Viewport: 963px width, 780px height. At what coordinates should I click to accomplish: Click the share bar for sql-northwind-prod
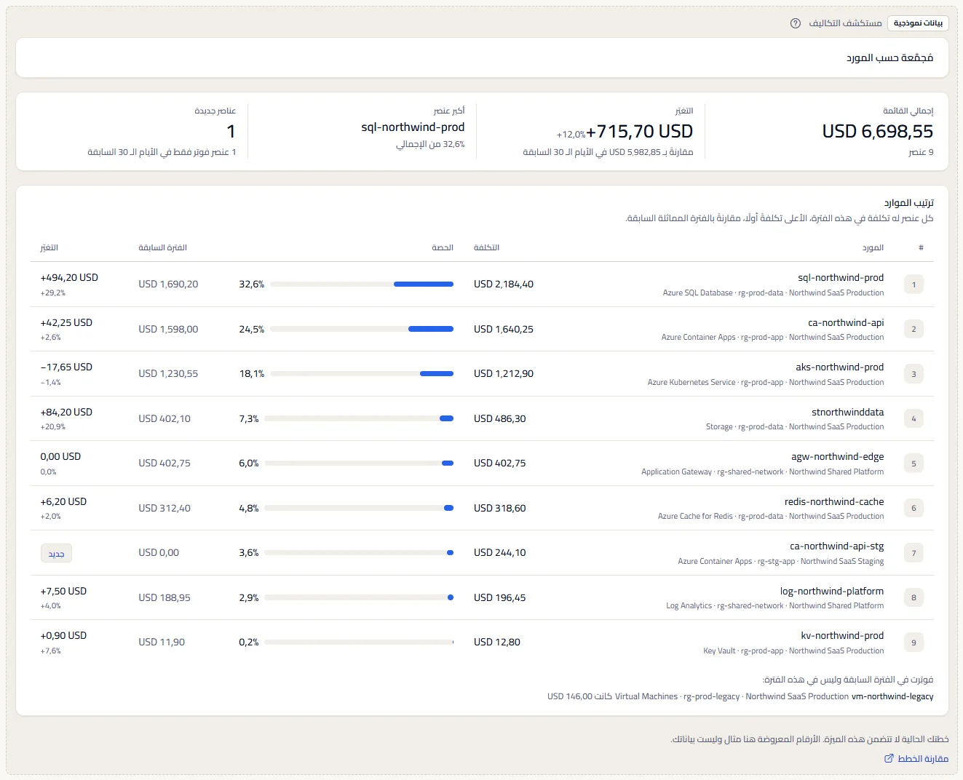tap(362, 284)
